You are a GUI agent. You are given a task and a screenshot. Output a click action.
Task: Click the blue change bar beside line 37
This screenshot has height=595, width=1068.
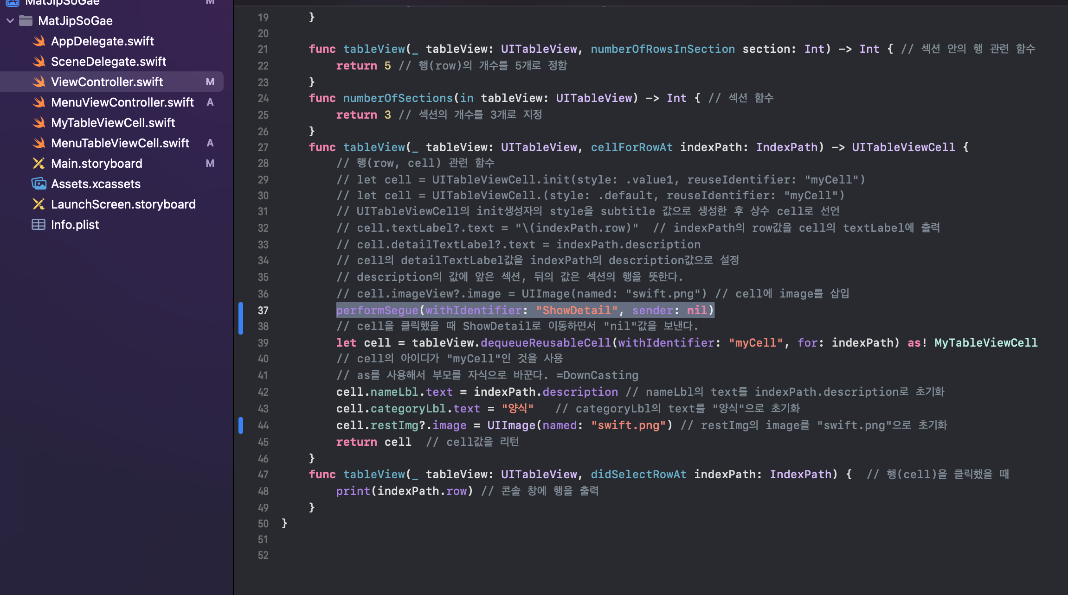241,318
